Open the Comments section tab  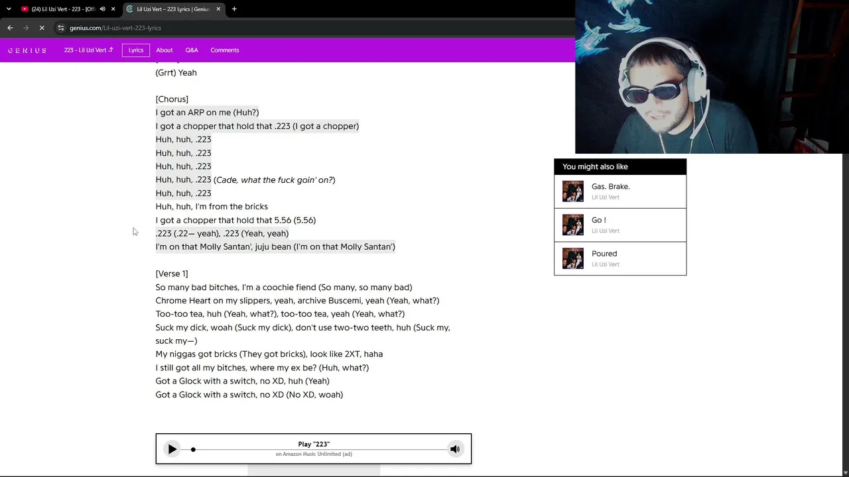coord(225,50)
